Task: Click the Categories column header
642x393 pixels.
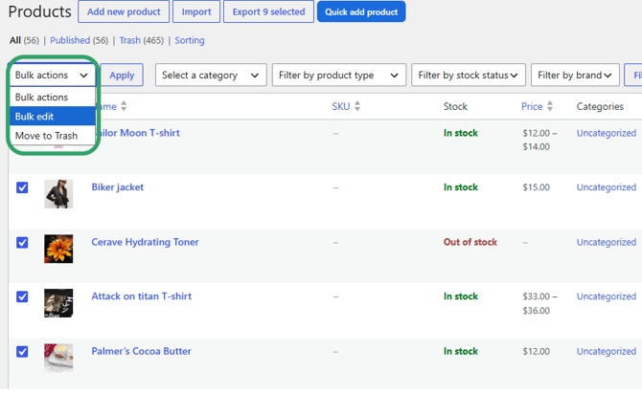Action: [x=600, y=107]
